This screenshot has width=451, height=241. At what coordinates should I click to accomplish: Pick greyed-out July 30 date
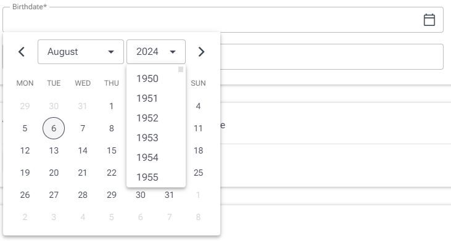point(54,106)
